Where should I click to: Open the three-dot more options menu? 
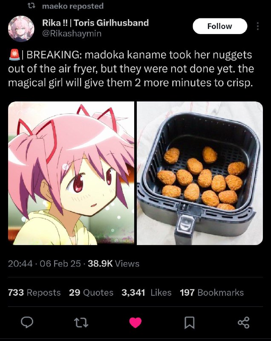coord(258,26)
